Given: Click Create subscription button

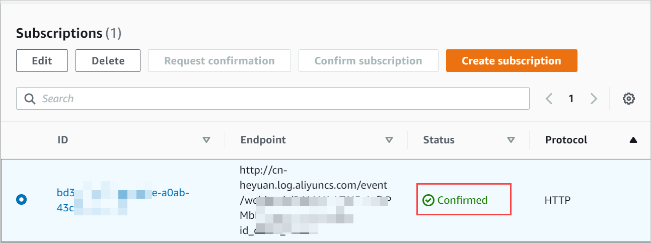Looking at the screenshot, I should (x=511, y=61).
